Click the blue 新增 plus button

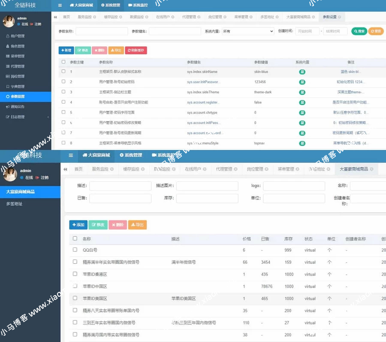66,50
